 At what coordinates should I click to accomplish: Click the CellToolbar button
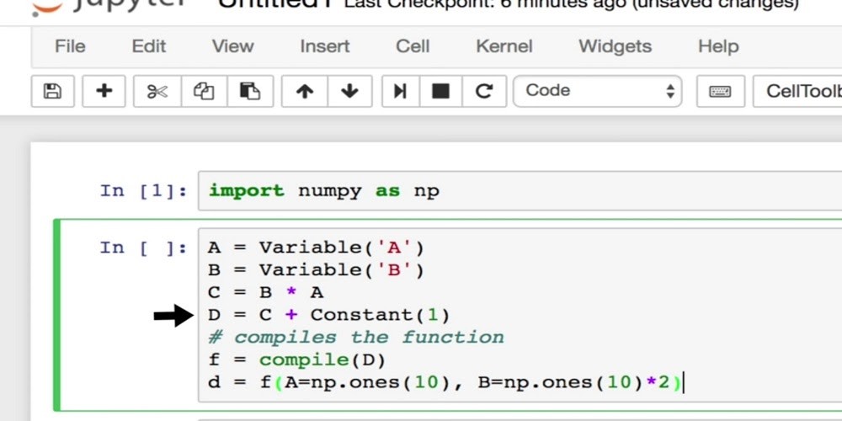tap(800, 91)
